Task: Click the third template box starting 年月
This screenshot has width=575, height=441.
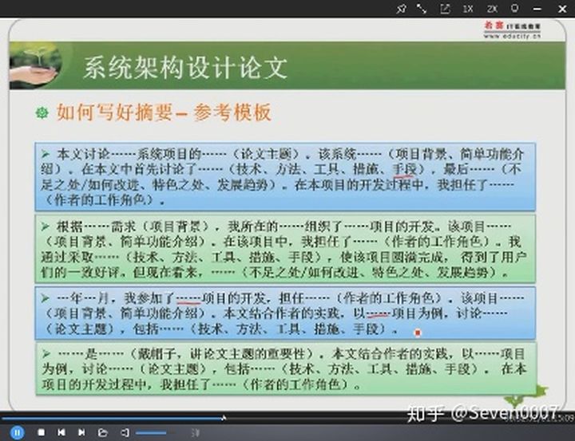Action: pyautogui.click(x=285, y=313)
